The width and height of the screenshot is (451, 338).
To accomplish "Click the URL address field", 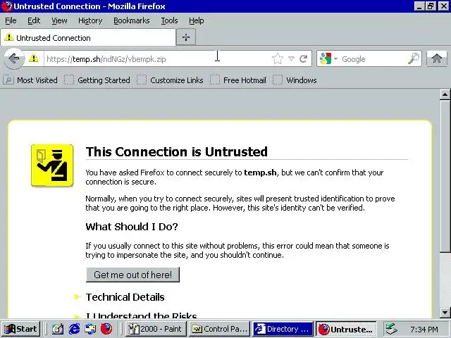I will 156,59.
